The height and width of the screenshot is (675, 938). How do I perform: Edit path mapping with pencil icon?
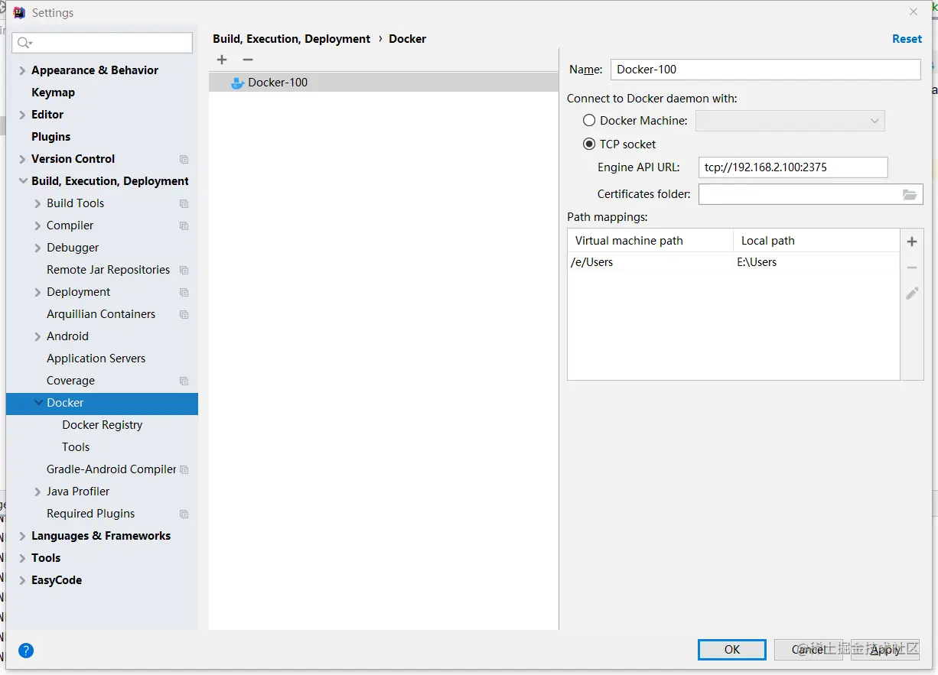tap(912, 293)
